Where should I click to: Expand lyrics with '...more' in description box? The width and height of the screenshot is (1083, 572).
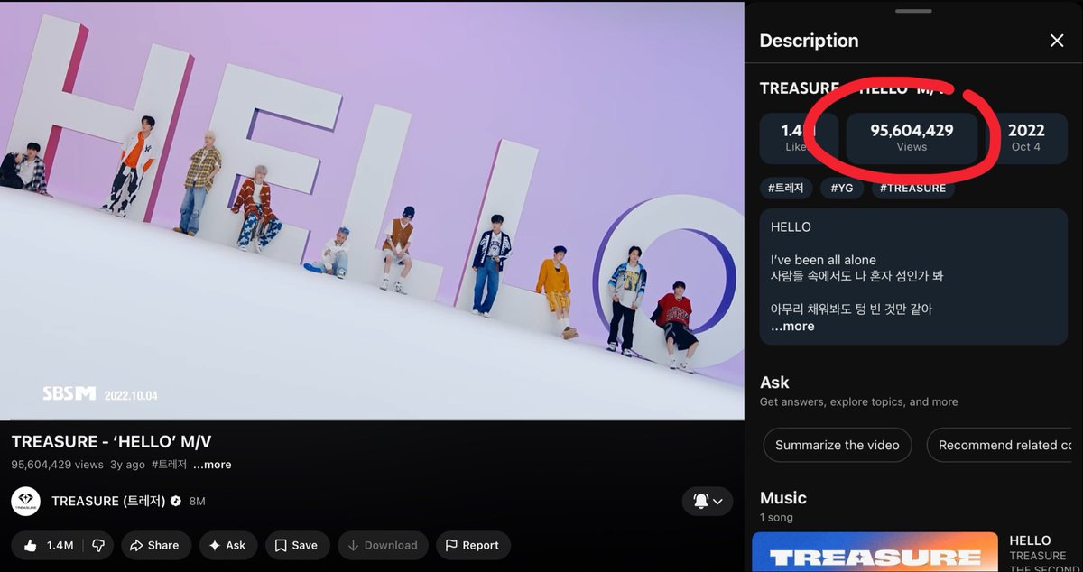(792, 327)
